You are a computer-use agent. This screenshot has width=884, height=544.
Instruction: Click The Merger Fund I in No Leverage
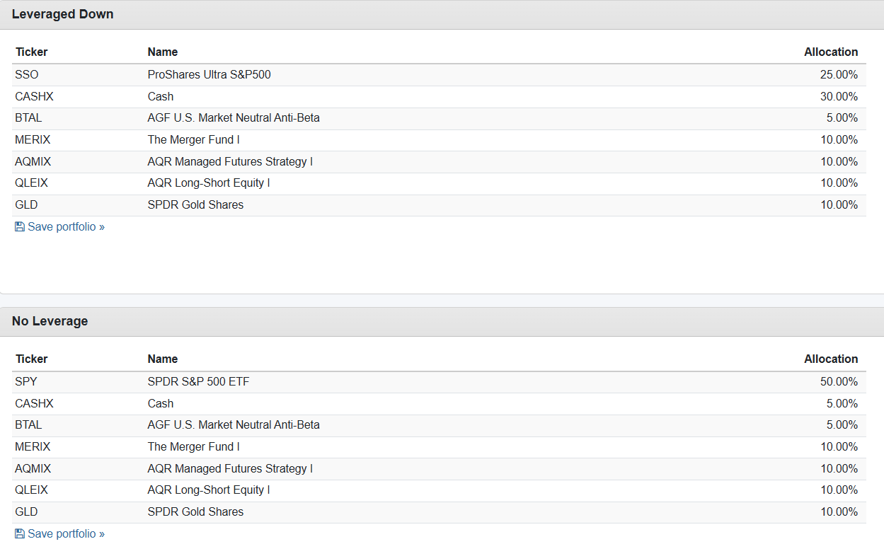click(x=193, y=446)
